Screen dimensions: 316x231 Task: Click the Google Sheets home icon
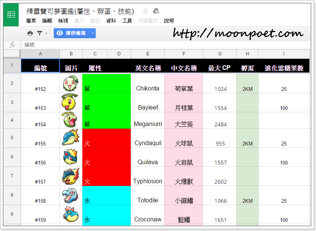point(11,15)
